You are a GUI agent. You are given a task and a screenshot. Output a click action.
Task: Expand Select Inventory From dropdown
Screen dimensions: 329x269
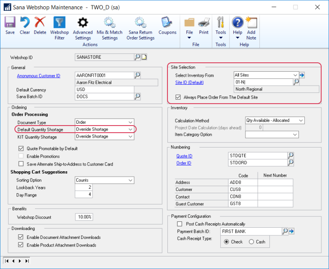click(x=295, y=75)
